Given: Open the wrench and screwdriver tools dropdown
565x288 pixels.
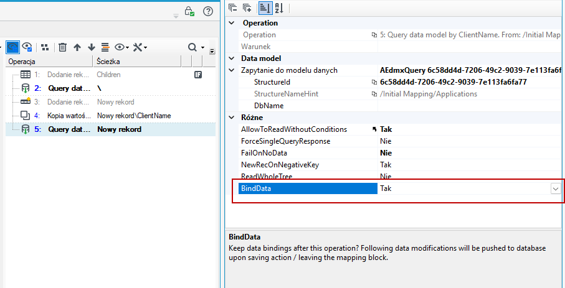Looking at the screenshot, I should (140, 47).
